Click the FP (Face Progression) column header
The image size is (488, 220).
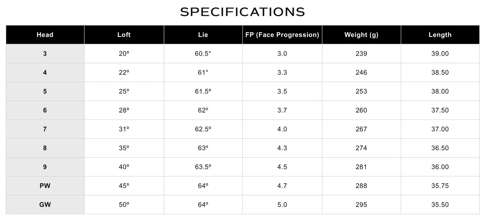click(x=282, y=35)
